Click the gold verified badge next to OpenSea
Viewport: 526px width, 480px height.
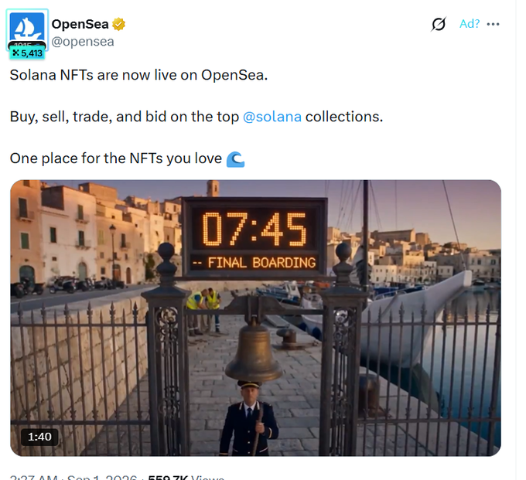(118, 24)
